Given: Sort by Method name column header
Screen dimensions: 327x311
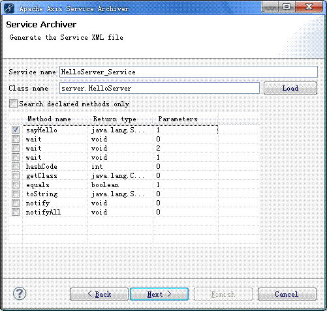Looking at the screenshot, I should tap(55, 119).
